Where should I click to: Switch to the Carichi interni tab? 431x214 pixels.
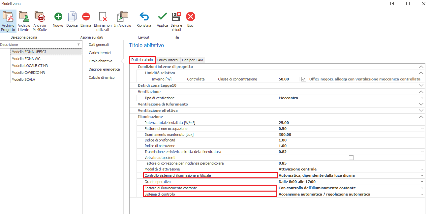point(168,60)
